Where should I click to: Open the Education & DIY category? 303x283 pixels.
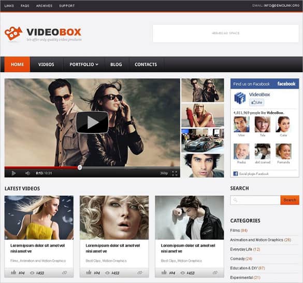tap(244, 268)
